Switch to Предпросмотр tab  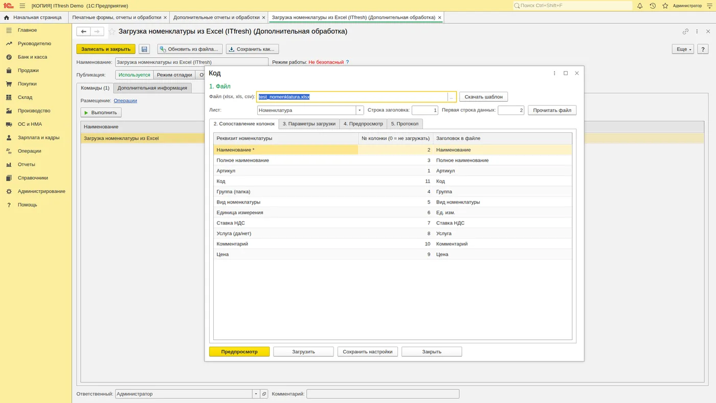tap(363, 124)
